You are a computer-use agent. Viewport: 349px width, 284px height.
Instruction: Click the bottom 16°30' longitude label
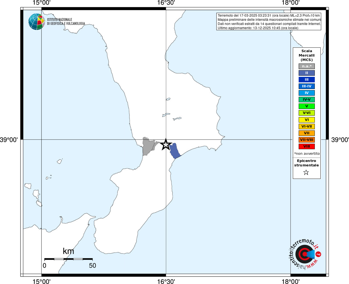pyautogui.click(x=166, y=281)
